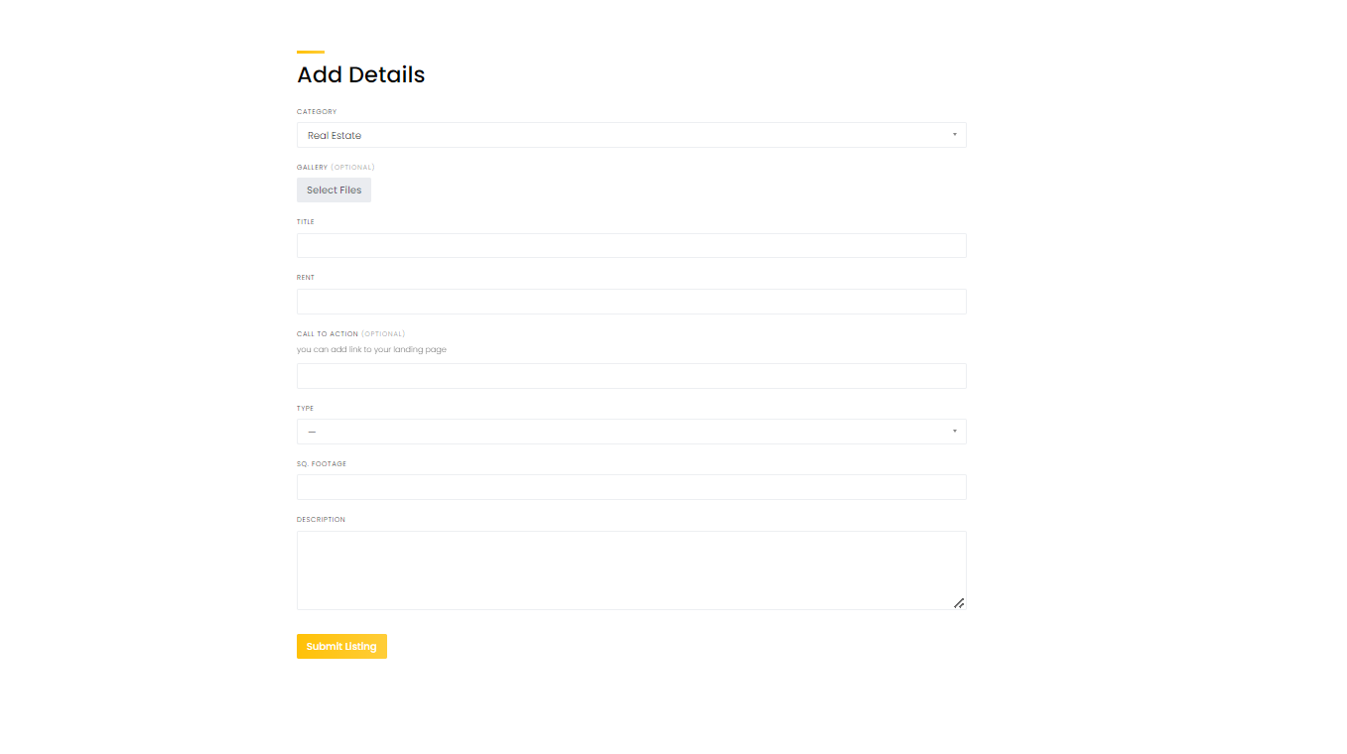The height and width of the screenshot is (754, 1347).
Task: Focus the Sq. Footage input field
Action: click(x=631, y=487)
